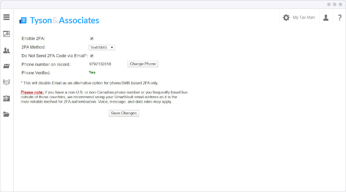
Task: Open the 2FA Method Text/SMS dropdown
Action: point(102,47)
